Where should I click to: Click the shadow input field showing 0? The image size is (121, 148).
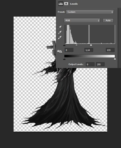click(69, 50)
